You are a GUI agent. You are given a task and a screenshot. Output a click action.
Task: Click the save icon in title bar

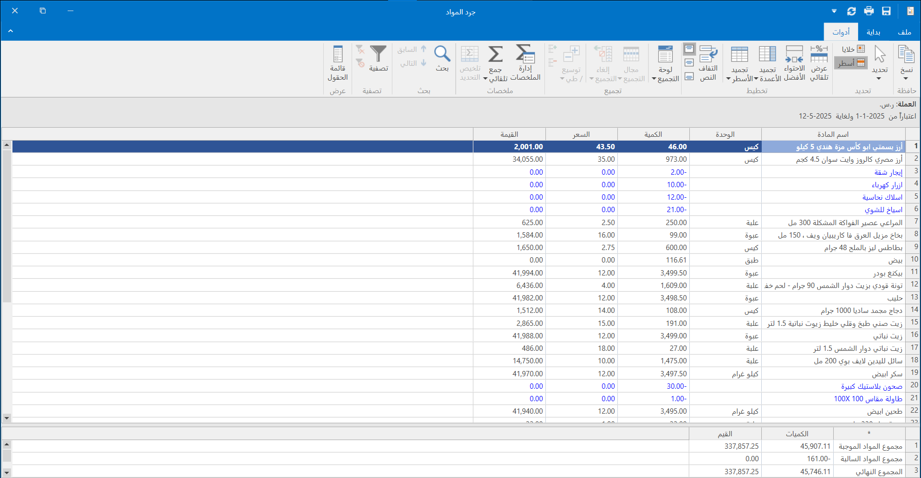click(x=886, y=11)
